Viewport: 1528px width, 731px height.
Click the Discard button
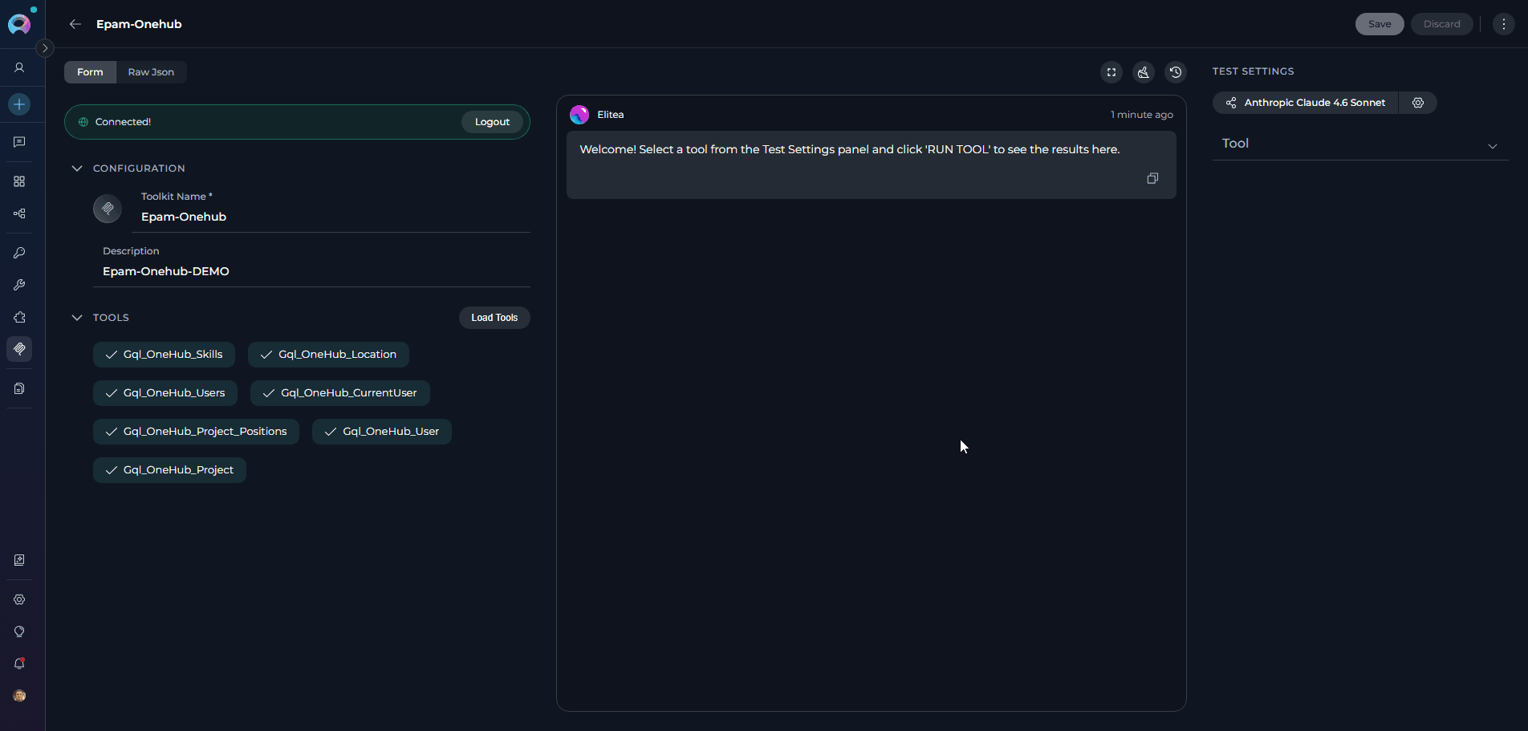(1441, 24)
